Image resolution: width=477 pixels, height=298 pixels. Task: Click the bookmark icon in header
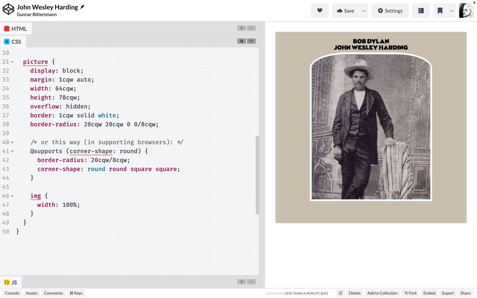coord(440,11)
